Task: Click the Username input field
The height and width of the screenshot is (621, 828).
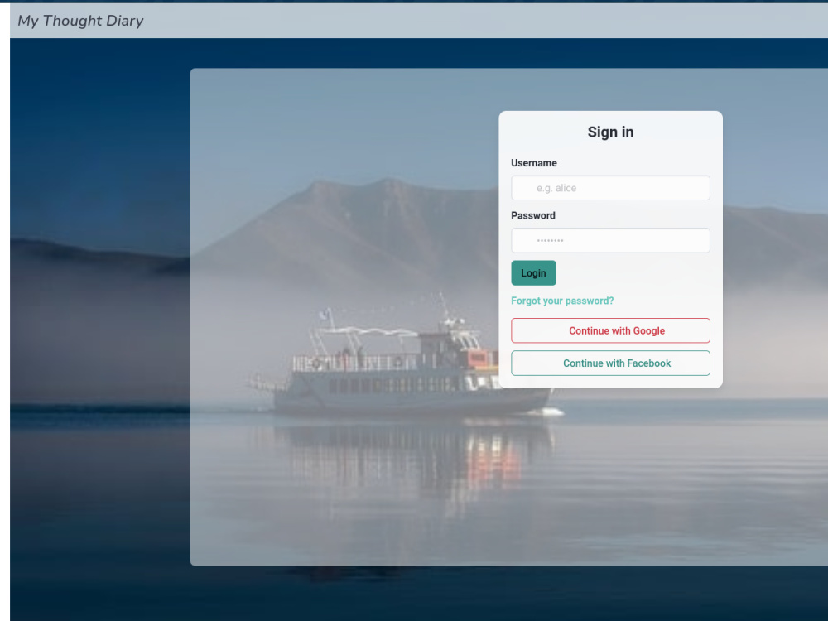Action: [610, 188]
